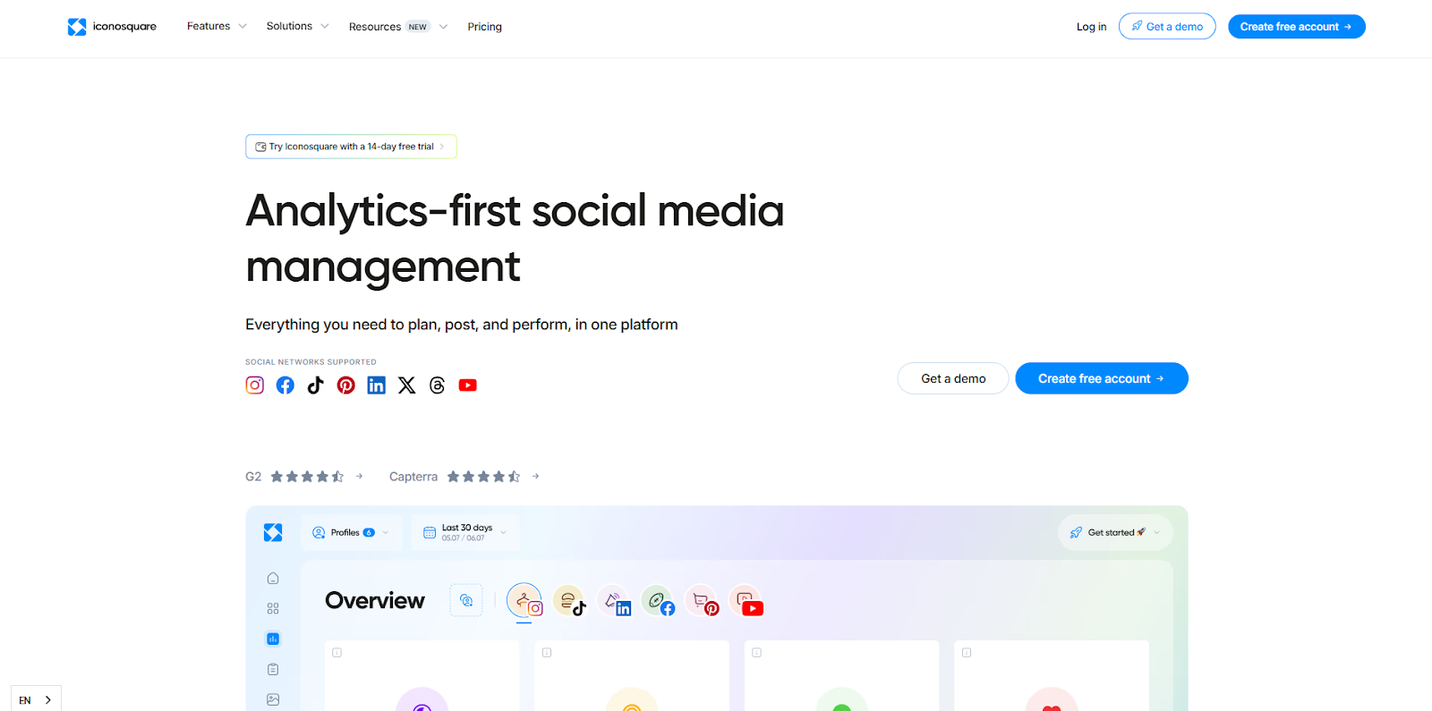Screen dimensions: 1432x711
Task: Click the X (Twitter) icon under supported networks
Action: tap(407, 385)
